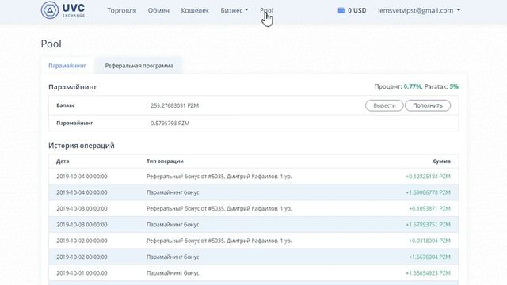Click the wallet icon beside 0 USD
Image resolution: width=507 pixels, height=285 pixels.
coord(341,10)
